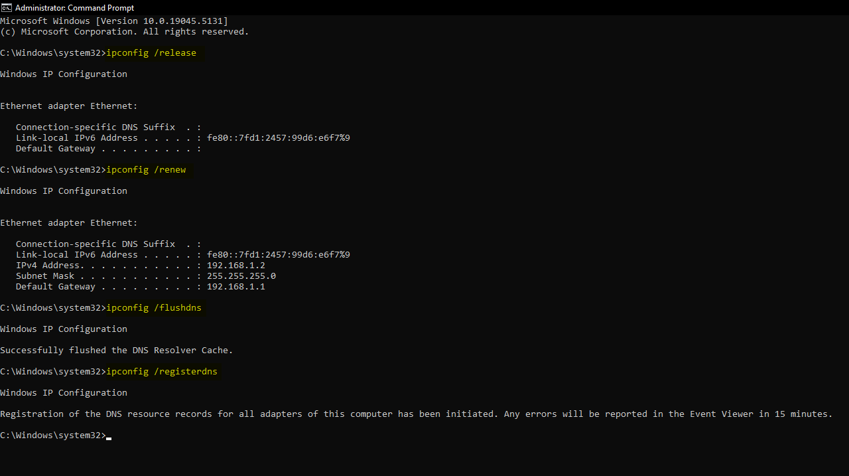Click the first 'Ethernet adapter Ethernet:' heading
Image resolution: width=849 pixels, height=476 pixels.
pos(69,106)
